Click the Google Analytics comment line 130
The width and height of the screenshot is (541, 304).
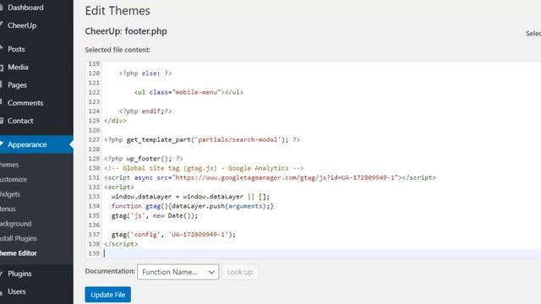click(204, 168)
